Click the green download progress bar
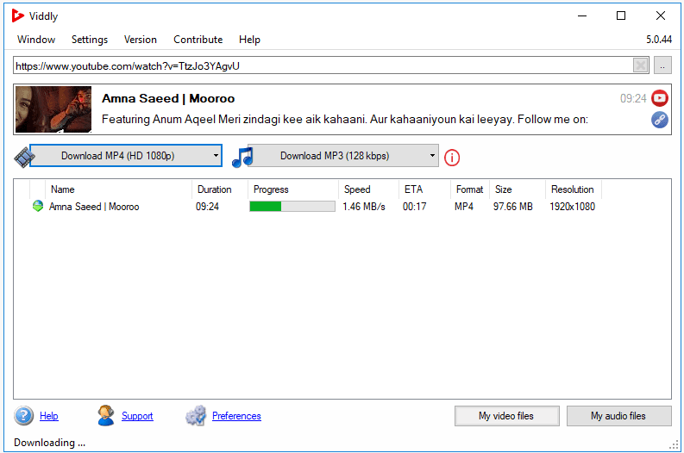 (x=292, y=207)
